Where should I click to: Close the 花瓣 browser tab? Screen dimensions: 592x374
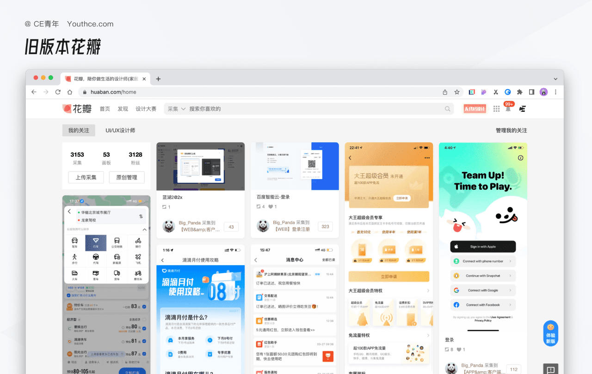point(144,79)
